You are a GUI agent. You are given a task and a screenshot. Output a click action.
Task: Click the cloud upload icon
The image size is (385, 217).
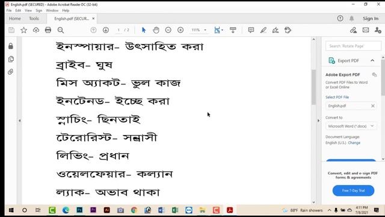[36, 30]
